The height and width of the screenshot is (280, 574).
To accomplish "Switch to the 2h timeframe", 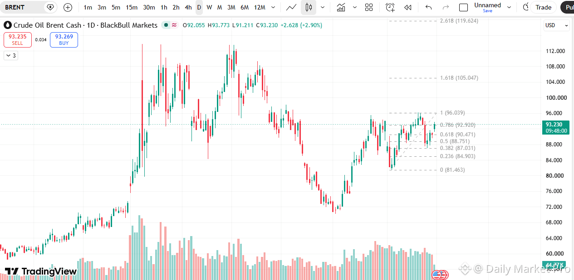I will (176, 7).
